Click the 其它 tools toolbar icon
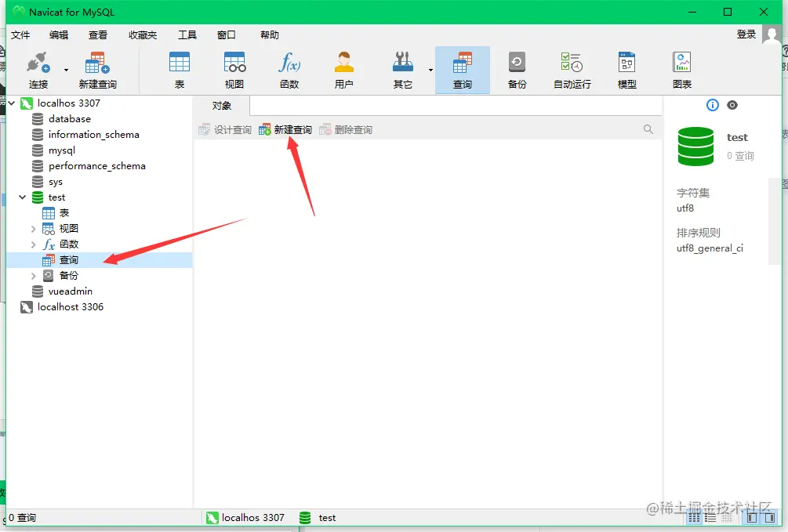 (x=402, y=70)
